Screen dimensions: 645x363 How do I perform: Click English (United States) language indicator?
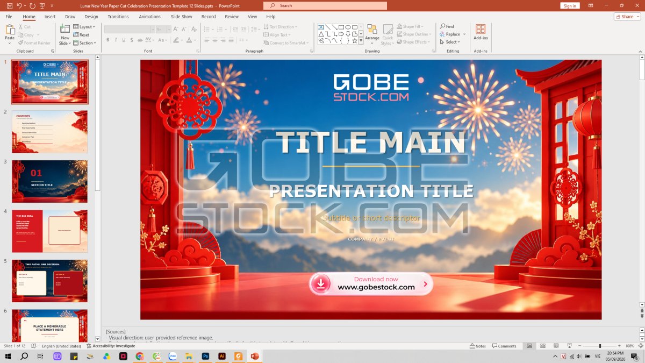pos(61,346)
